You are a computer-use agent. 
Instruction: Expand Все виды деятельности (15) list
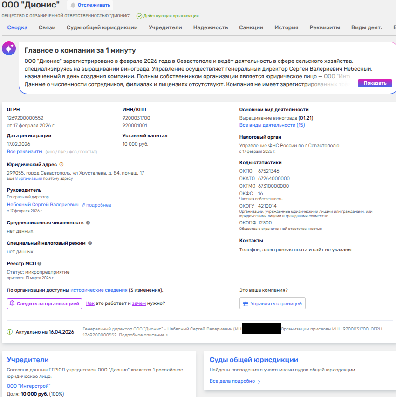coord(272,125)
